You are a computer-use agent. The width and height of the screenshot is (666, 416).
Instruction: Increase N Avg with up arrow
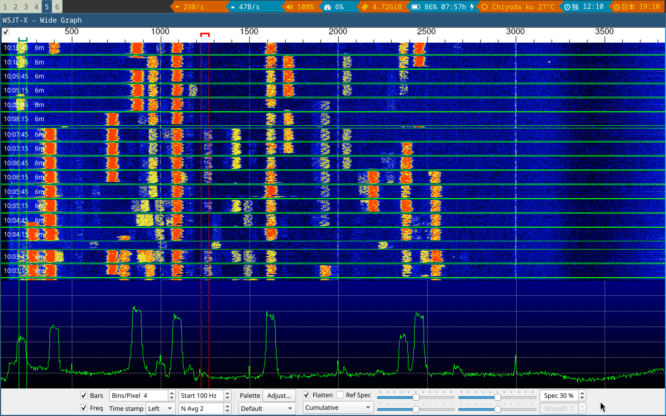(x=227, y=406)
